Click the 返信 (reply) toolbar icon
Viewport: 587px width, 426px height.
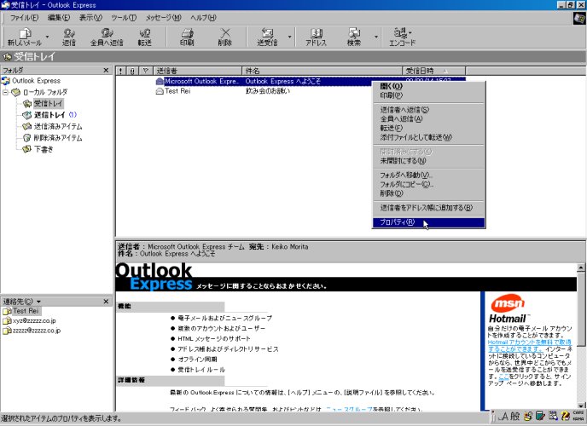coord(69,37)
